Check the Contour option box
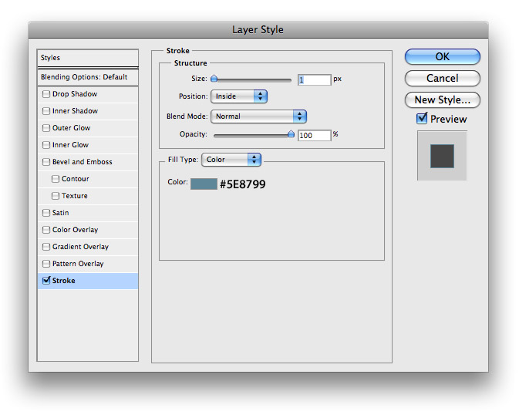This screenshot has width=519, height=415. pos(56,179)
